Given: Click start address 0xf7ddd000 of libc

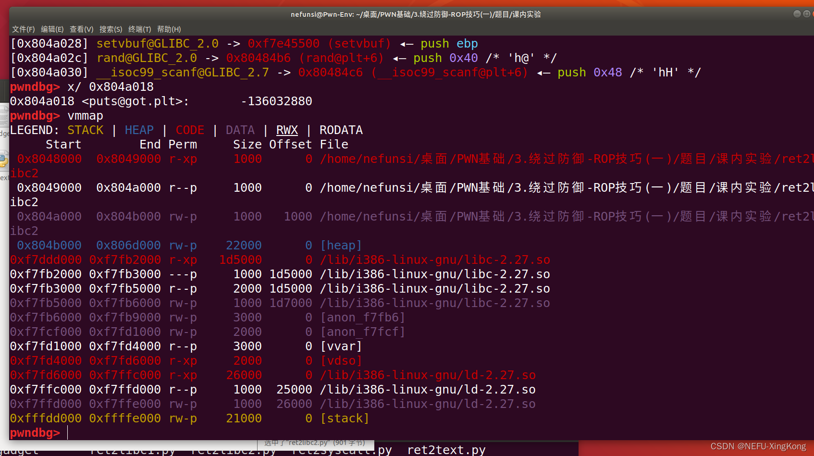Looking at the screenshot, I should click(x=46, y=260).
